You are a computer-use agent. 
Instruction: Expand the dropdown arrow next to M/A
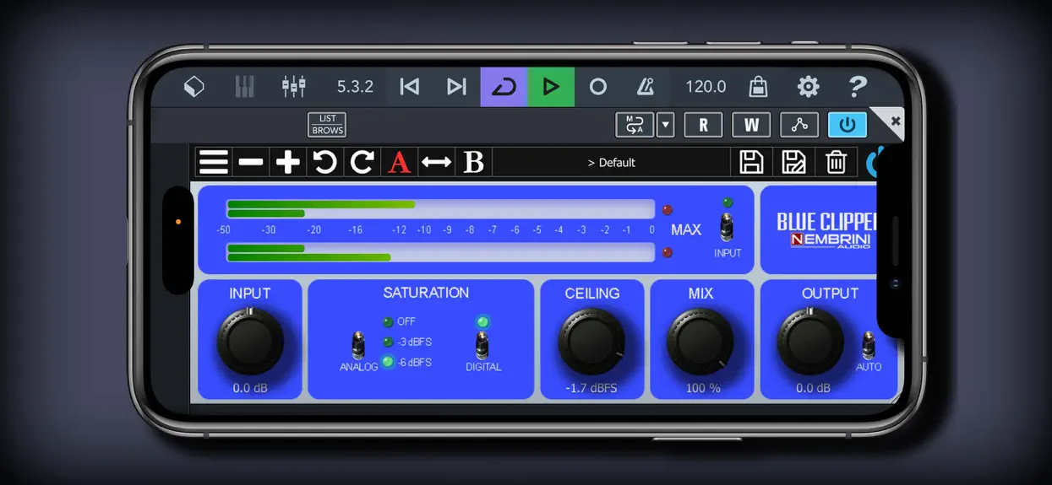click(665, 125)
